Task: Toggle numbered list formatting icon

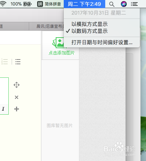Action: click(4, 62)
